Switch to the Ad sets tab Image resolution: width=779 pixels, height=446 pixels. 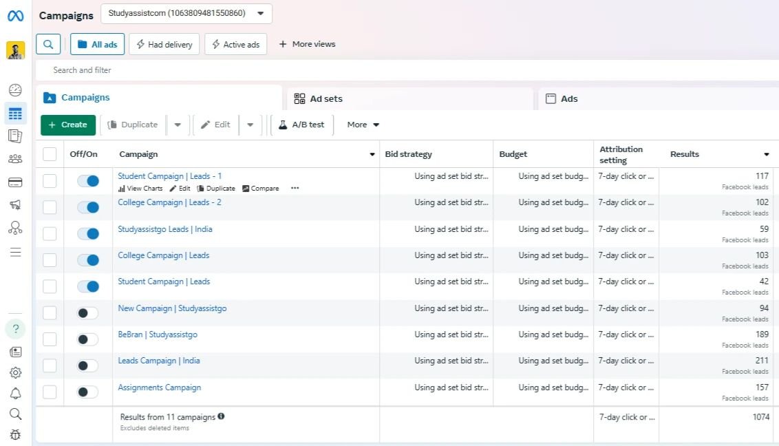(x=410, y=99)
